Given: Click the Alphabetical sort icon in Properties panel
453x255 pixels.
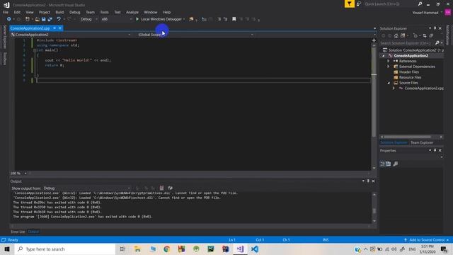Looking at the screenshot, I should click(389, 164).
